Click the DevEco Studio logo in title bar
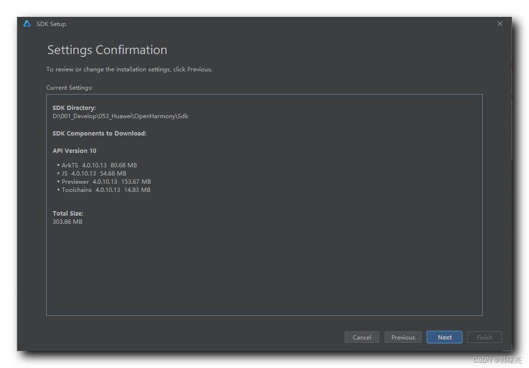Image resolution: width=529 pixels, height=368 pixels. (x=27, y=24)
